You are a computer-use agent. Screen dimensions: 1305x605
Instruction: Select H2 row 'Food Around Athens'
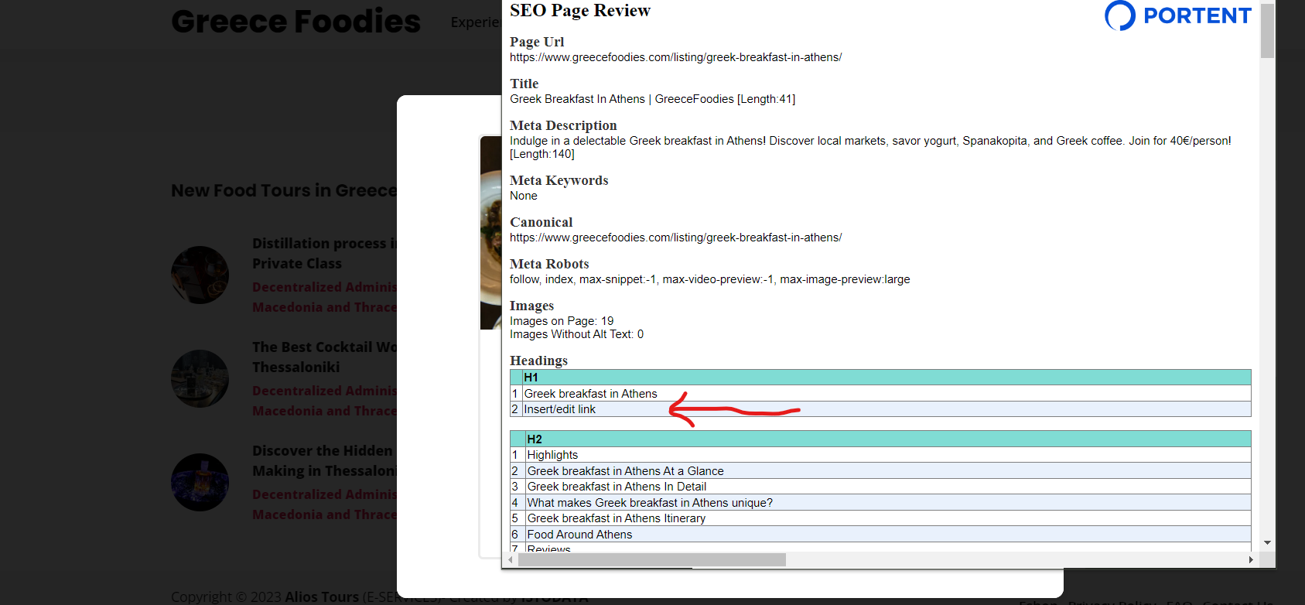(880, 535)
